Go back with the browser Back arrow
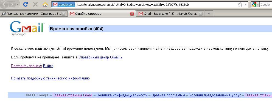The height and width of the screenshot is (107, 272). coord(4,4)
